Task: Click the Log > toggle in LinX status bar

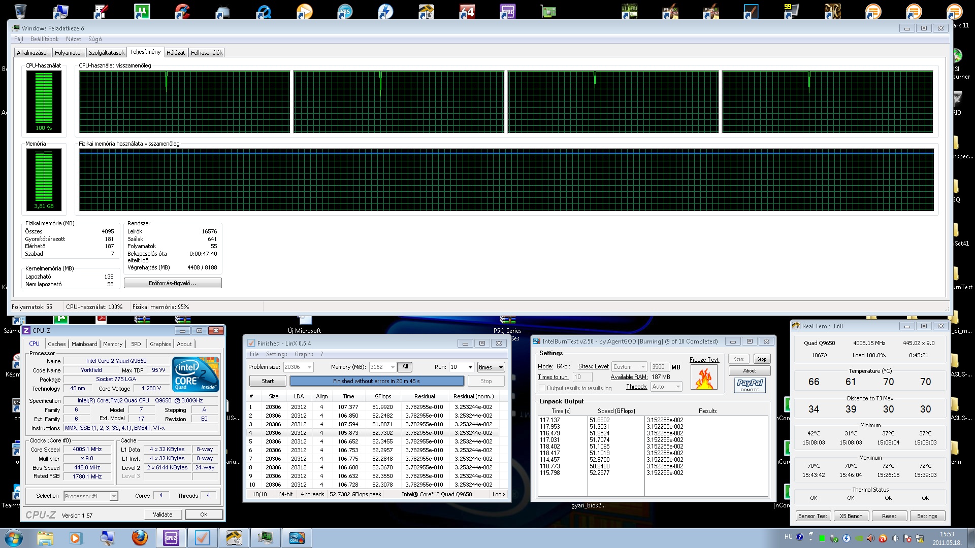Action: pos(499,494)
